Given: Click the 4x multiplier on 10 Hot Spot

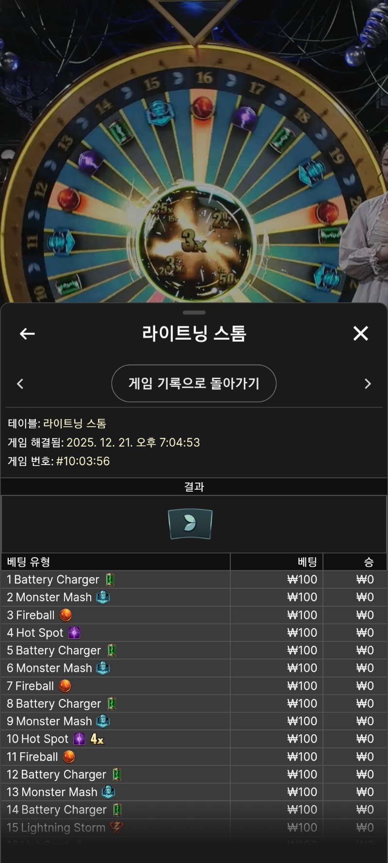Looking at the screenshot, I should click(x=97, y=739).
